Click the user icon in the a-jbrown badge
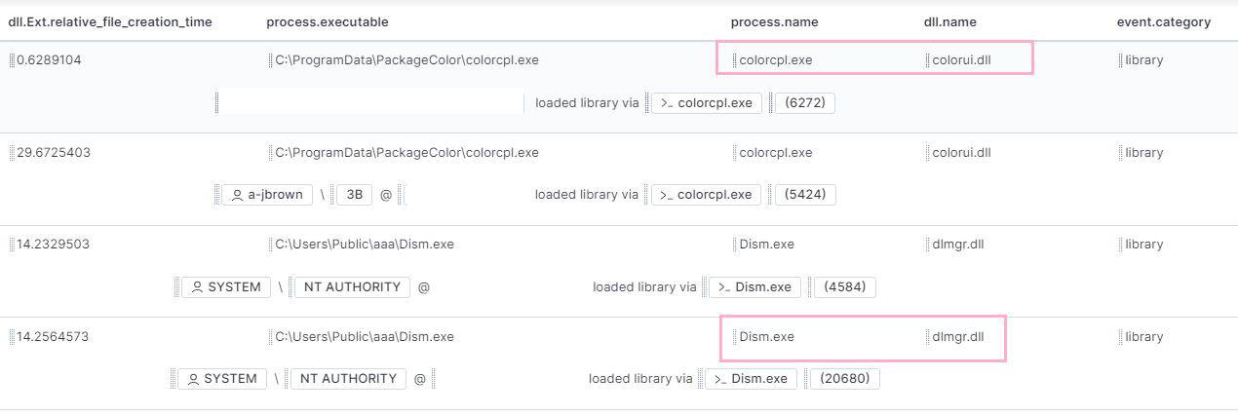Viewport: 1238px width, 416px height. [x=236, y=195]
